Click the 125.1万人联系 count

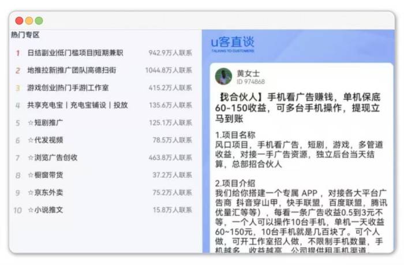click(x=170, y=122)
